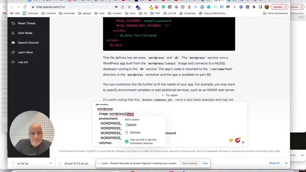Open the oc.tar.gz downloaded file
This screenshot has width=306, height=172.
23,163
